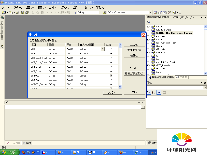Click the Redo arrow icon
The width and height of the screenshot is (207, 155).
coord(55,12)
